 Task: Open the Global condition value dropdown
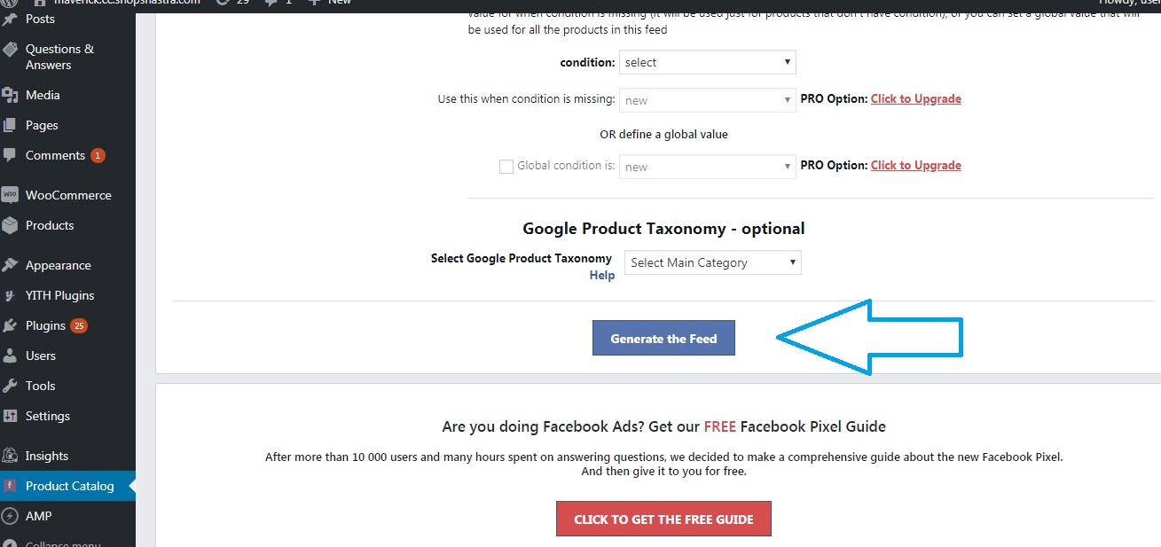707,167
